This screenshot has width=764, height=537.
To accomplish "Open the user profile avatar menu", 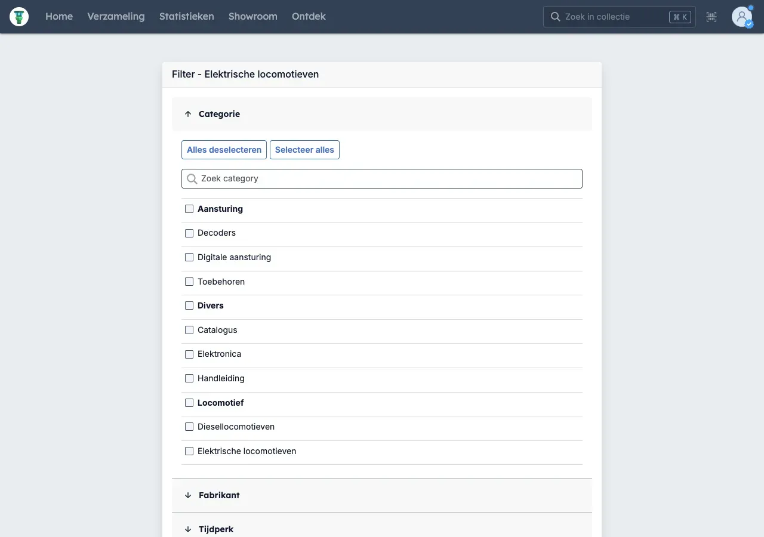I will pyautogui.click(x=742, y=17).
